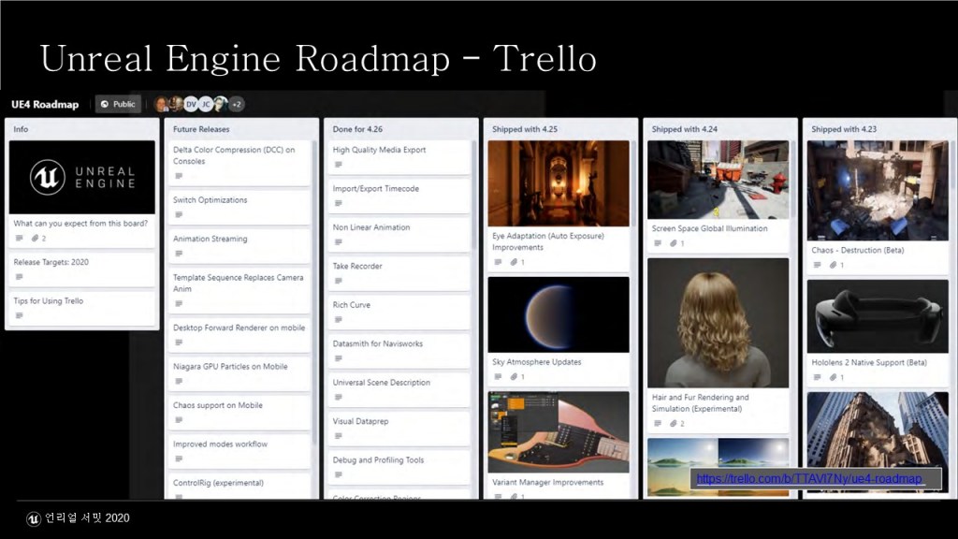The image size is (958, 539).
Task: Open the Release Targets: 2020 card
Action: (x=51, y=262)
